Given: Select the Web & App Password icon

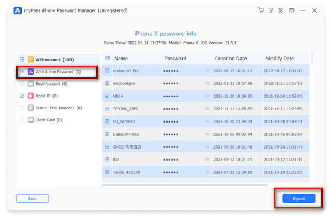Looking at the screenshot, I should 30,72.
